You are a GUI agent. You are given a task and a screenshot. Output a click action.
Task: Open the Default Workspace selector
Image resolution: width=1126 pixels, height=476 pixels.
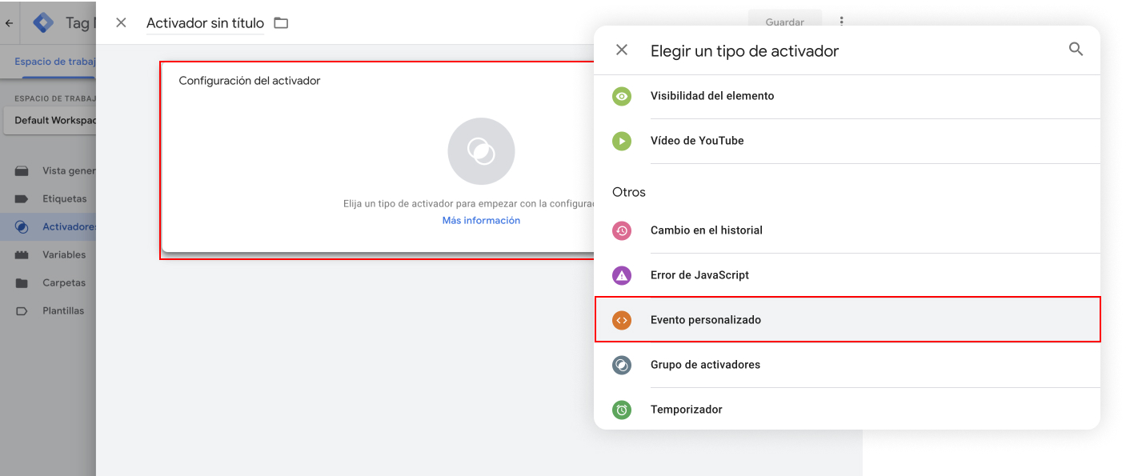coord(50,121)
